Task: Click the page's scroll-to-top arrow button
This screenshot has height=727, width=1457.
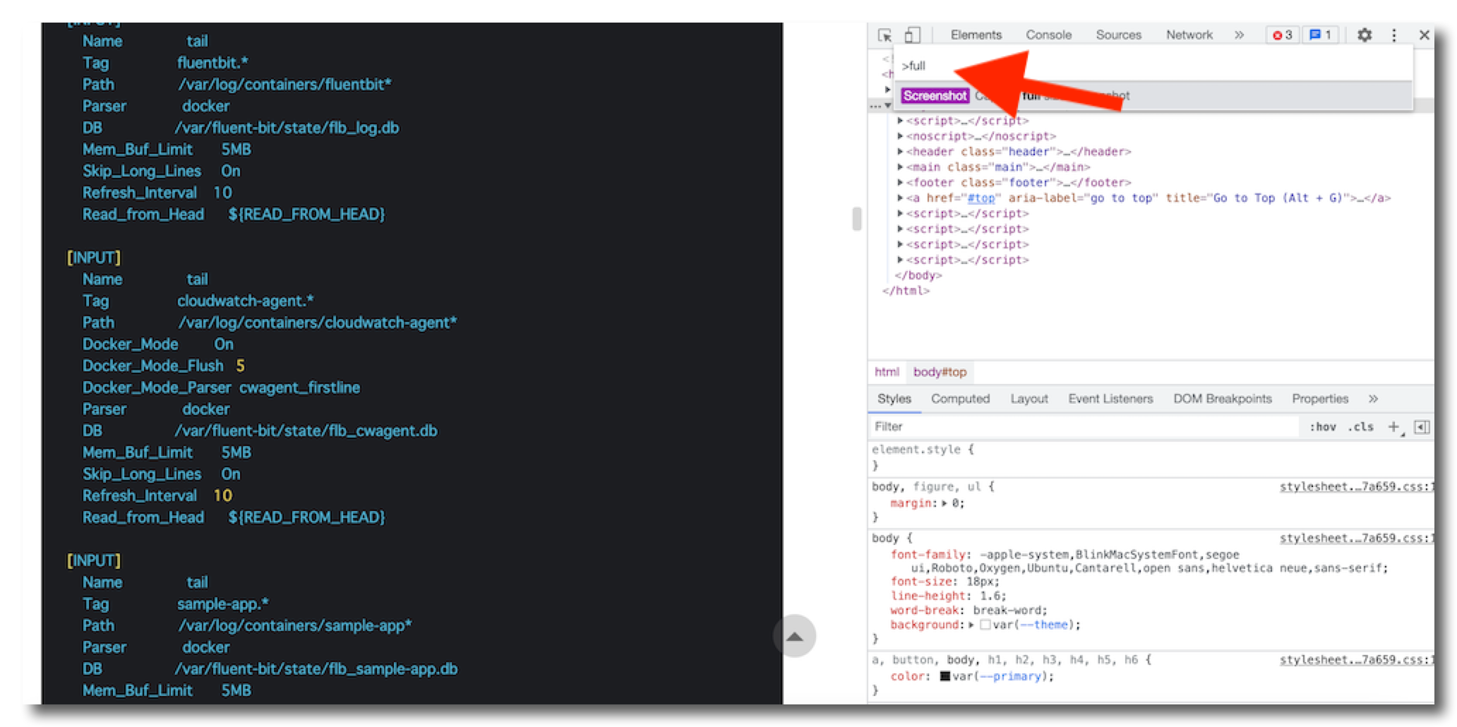Action: pyautogui.click(x=794, y=637)
